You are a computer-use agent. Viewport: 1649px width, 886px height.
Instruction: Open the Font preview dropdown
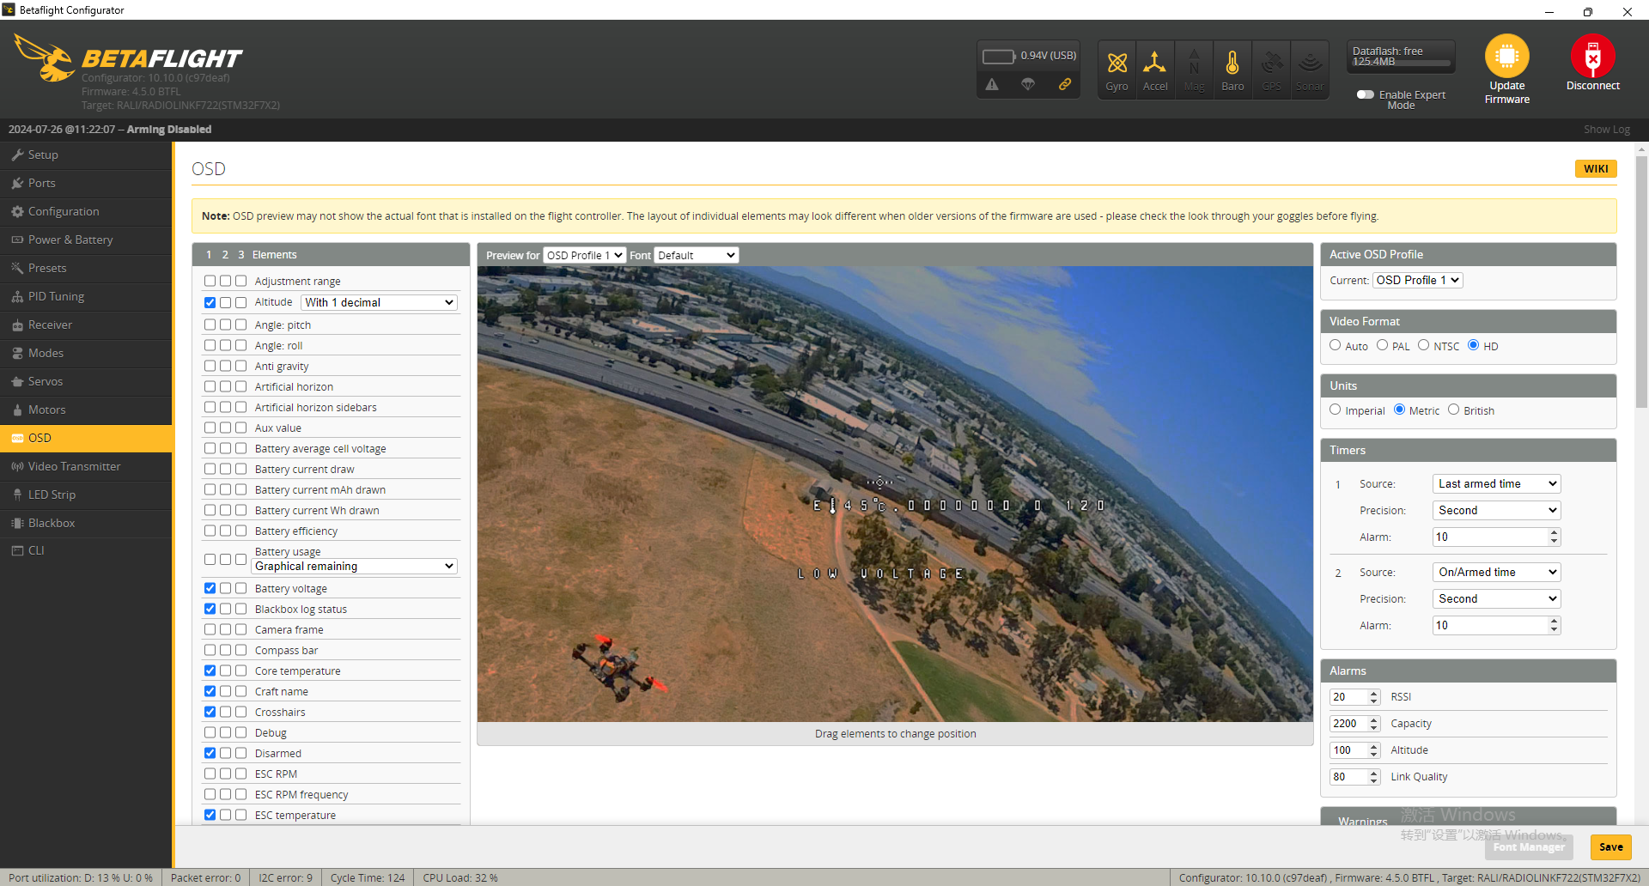(697, 255)
